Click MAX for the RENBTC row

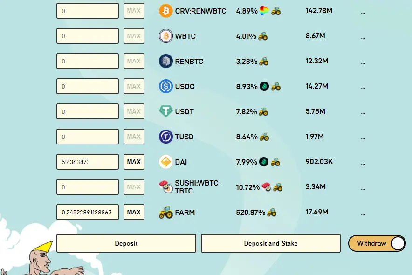134,61
